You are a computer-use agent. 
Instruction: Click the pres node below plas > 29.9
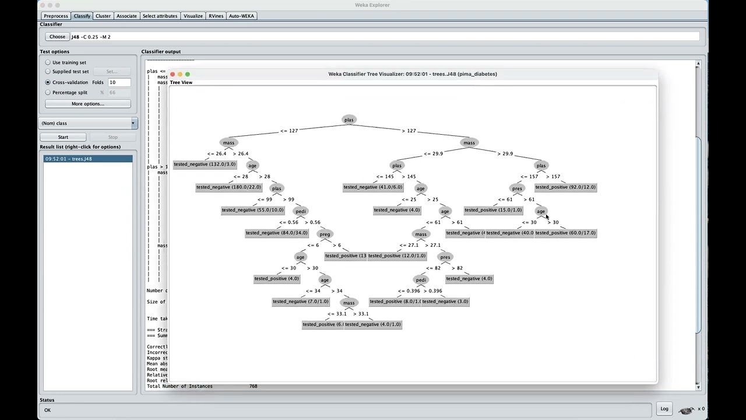(x=517, y=188)
